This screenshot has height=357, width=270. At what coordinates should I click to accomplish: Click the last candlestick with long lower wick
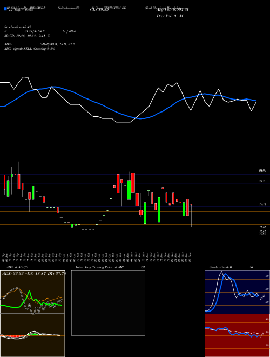coord(191,215)
